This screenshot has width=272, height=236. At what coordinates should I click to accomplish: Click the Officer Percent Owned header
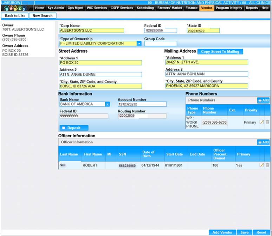coord(224,154)
